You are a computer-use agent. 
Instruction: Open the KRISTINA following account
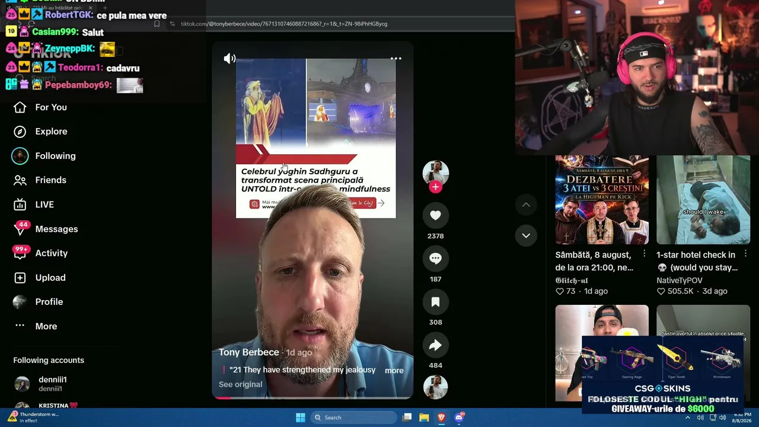pos(46,406)
